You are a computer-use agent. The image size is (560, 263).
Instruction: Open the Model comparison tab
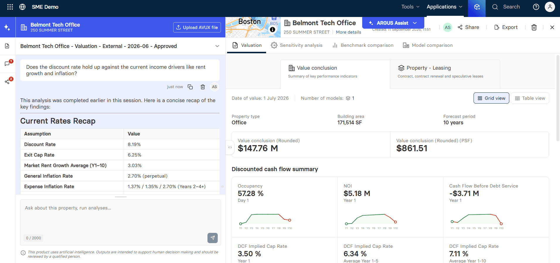click(x=428, y=45)
